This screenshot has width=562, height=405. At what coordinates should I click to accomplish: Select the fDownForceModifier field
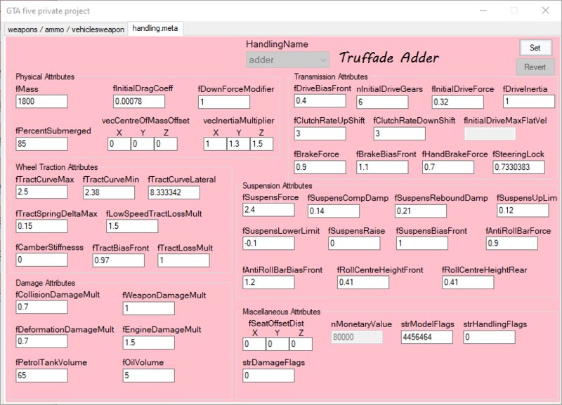(x=224, y=102)
